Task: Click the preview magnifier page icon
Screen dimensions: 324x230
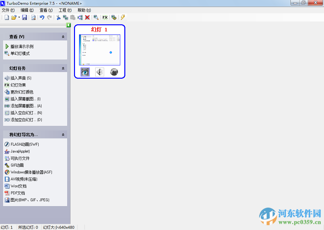Action: tap(34, 17)
